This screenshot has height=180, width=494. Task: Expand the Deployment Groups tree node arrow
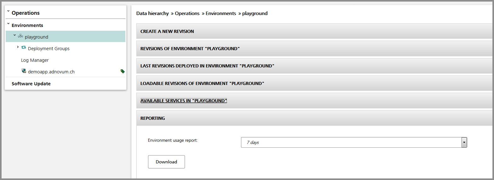(18, 47)
